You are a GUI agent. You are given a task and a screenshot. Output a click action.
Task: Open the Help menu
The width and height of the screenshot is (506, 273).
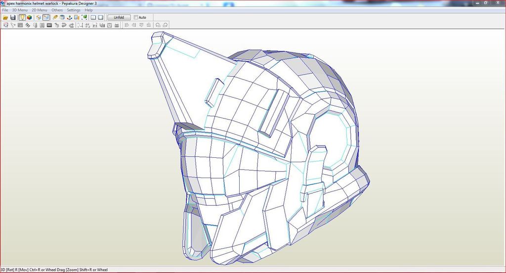click(x=88, y=10)
